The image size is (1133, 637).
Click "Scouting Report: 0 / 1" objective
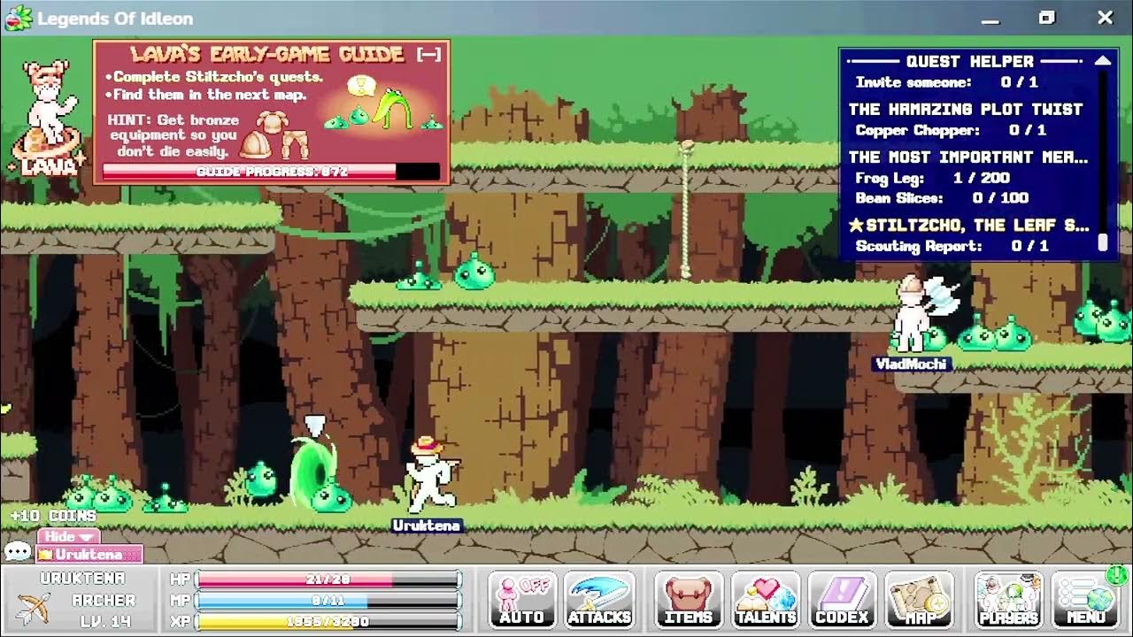click(952, 246)
